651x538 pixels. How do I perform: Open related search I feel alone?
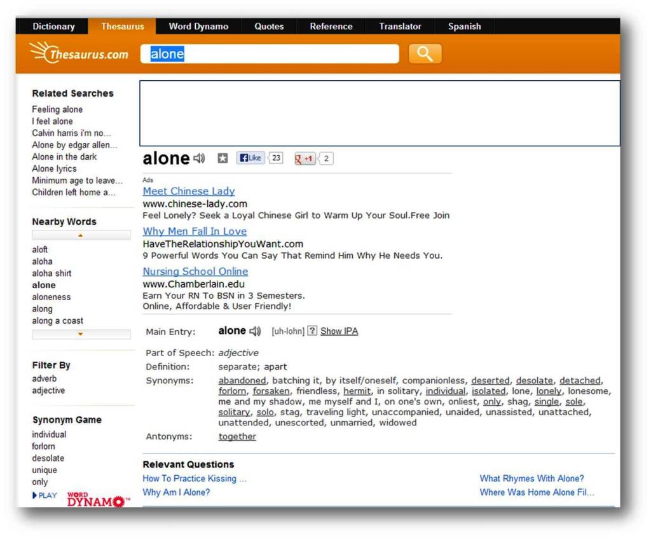click(52, 121)
